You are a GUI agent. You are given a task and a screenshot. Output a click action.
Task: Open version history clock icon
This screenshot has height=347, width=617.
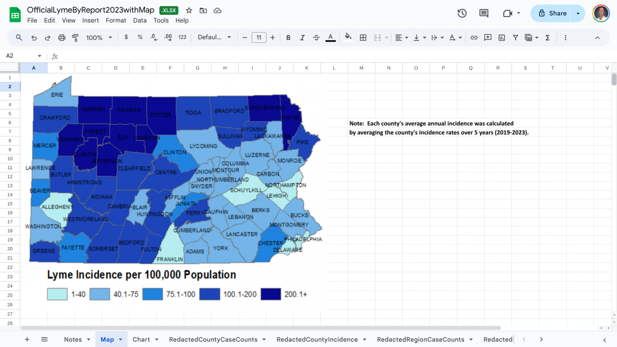coord(462,13)
